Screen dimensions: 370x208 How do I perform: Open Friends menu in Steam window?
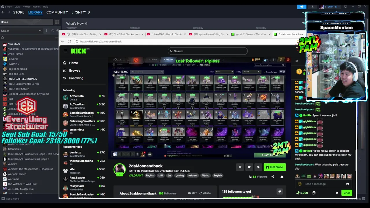26,6
